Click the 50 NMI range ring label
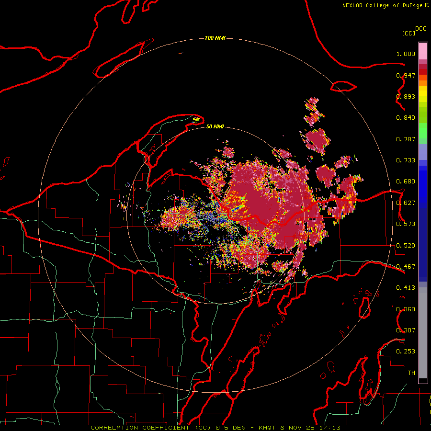Viewport: 431px width, 431px height. pos(215,126)
